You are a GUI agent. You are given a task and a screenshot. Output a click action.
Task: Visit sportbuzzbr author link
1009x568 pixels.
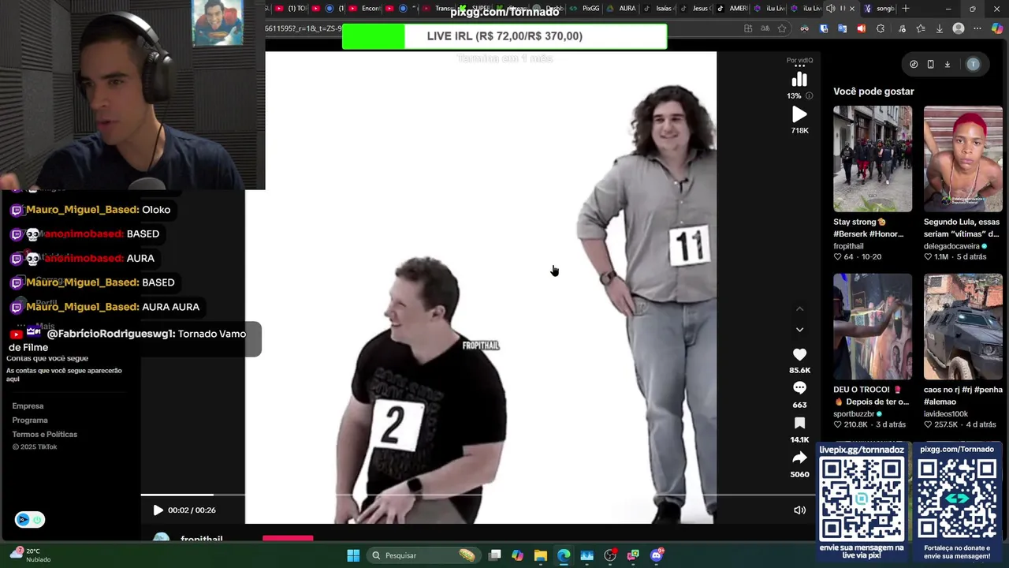[854, 414]
